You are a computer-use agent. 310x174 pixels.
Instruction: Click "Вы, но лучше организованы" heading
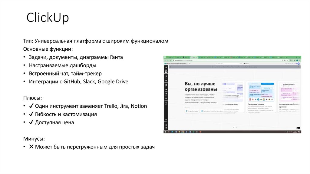point(201,86)
